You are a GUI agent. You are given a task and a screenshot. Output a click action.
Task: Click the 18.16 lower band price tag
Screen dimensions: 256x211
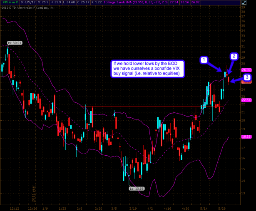[x=246, y=136]
